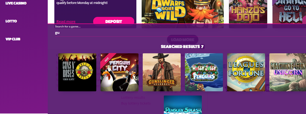Open the Leagues of Fortune slot
This screenshot has height=114, width=306.
[246, 72]
